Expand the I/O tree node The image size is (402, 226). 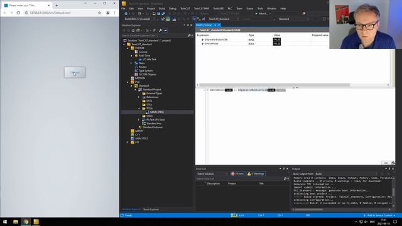128,143
